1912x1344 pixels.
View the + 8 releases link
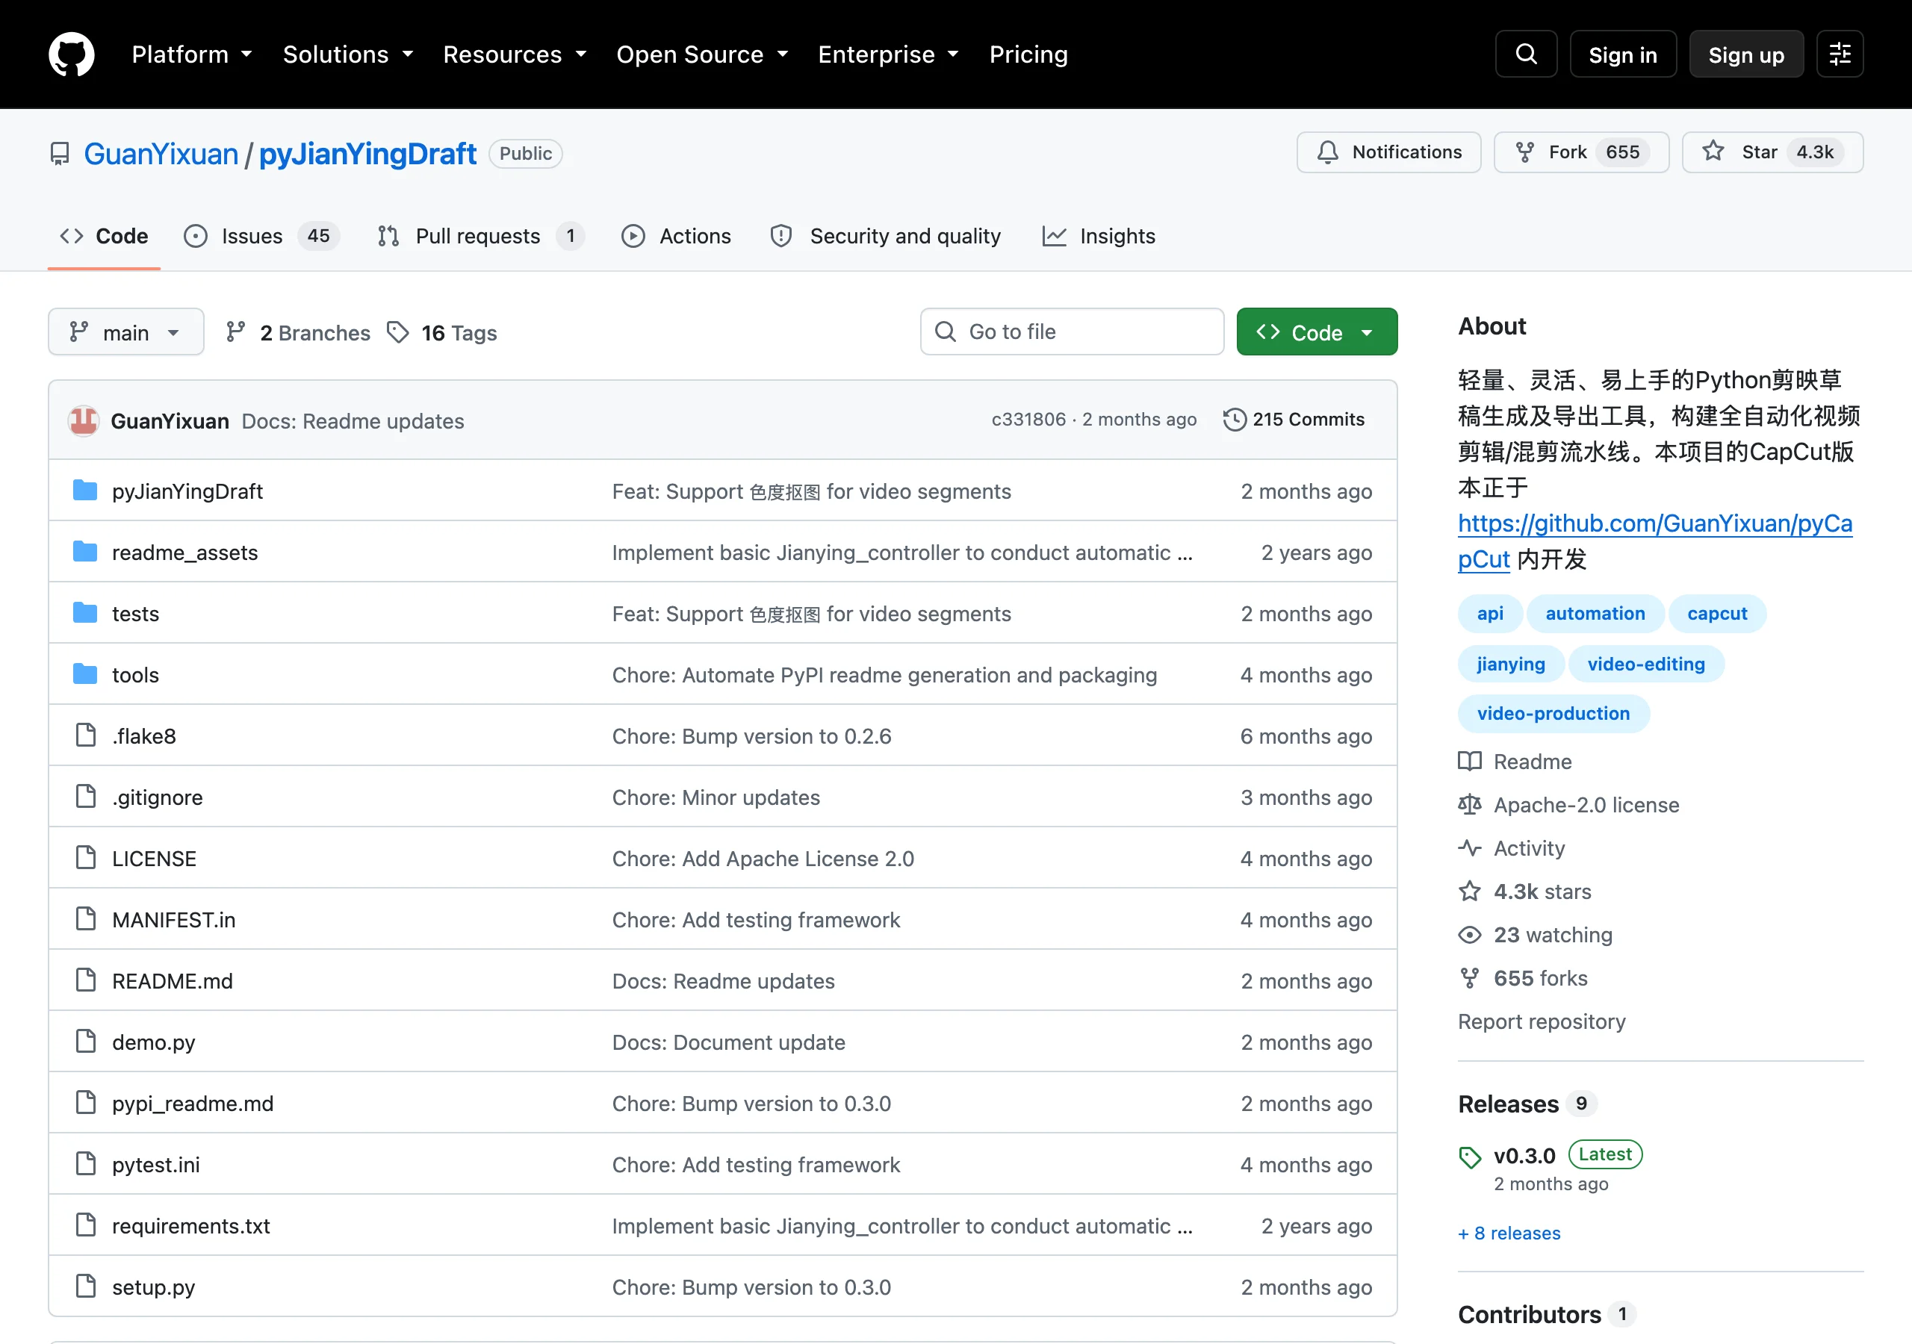pyautogui.click(x=1509, y=1233)
